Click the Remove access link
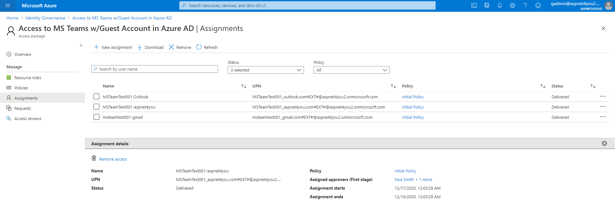615x211 pixels. tap(113, 159)
